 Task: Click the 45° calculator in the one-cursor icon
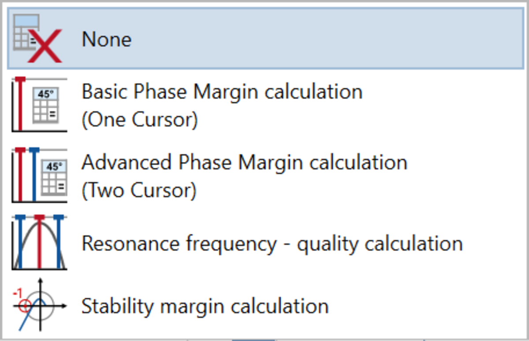point(46,105)
